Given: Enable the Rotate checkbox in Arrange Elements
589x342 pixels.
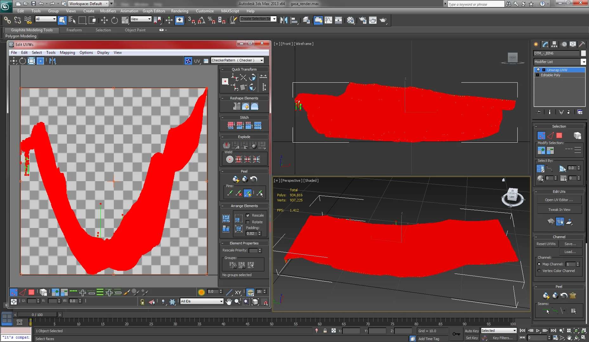Looking at the screenshot, I should pos(248,222).
